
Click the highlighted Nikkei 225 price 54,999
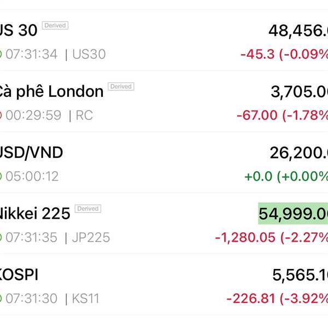coord(294,213)
